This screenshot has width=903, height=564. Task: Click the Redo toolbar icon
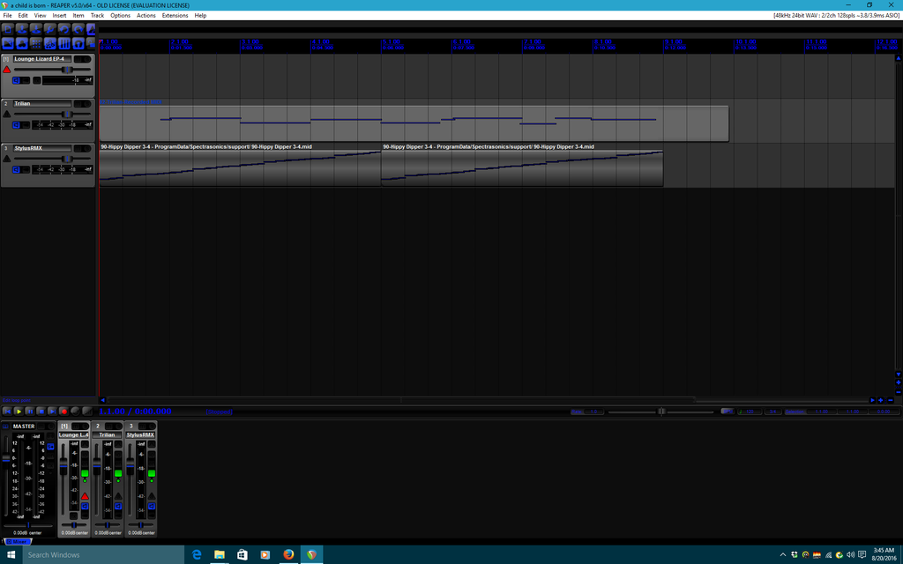[78, 29]
